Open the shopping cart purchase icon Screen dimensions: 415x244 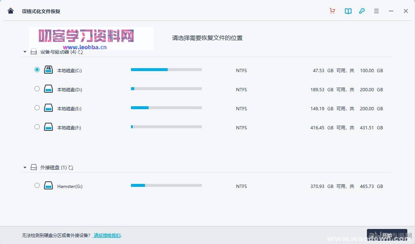(x=332, y=11)
